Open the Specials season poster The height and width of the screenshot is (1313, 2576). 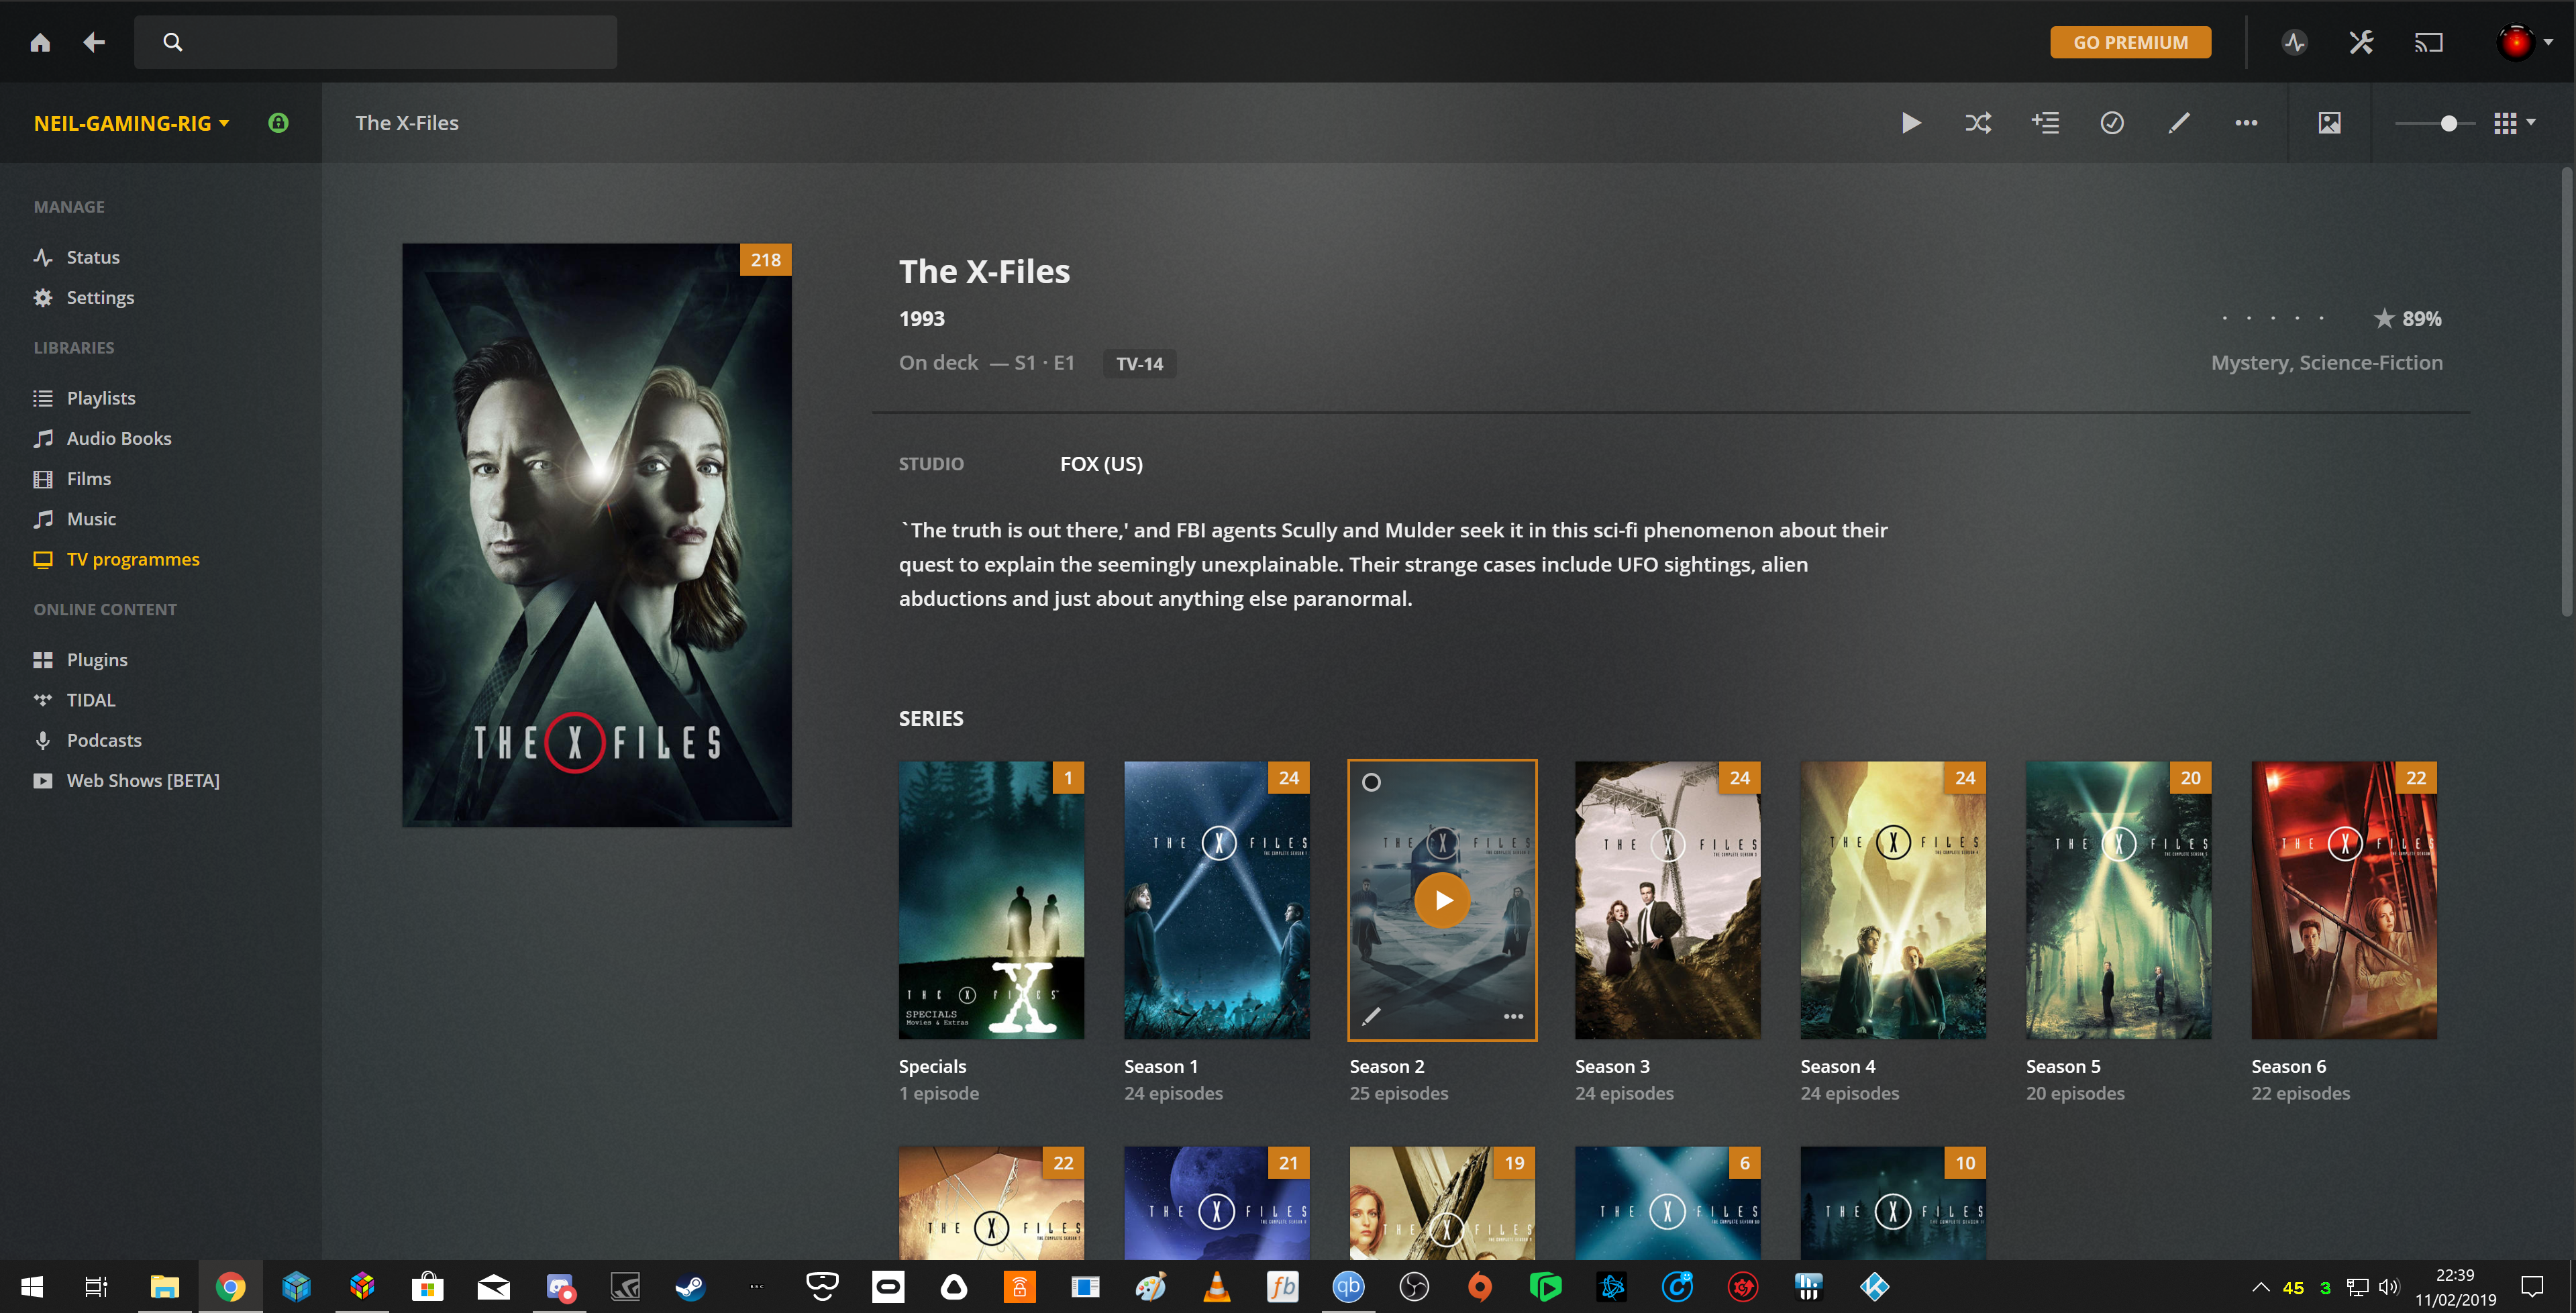pos(992,900)
